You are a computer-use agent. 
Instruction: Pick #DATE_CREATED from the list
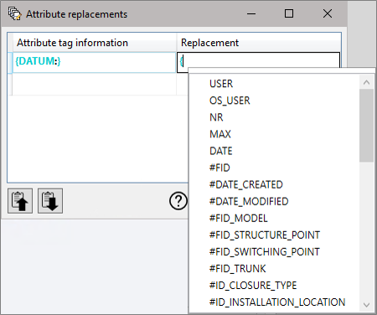pos(246,184)
